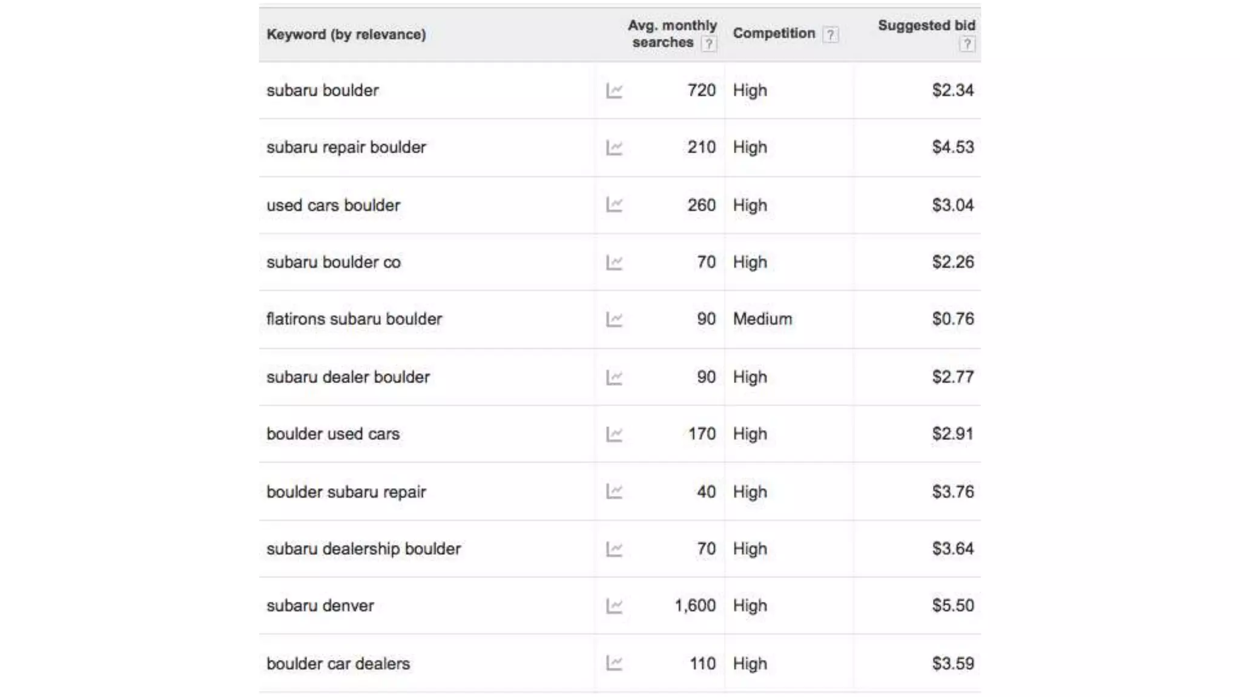Click the boulder subaru repair keyword
This screenshot has width=1240, height=697.
(346, 492)
